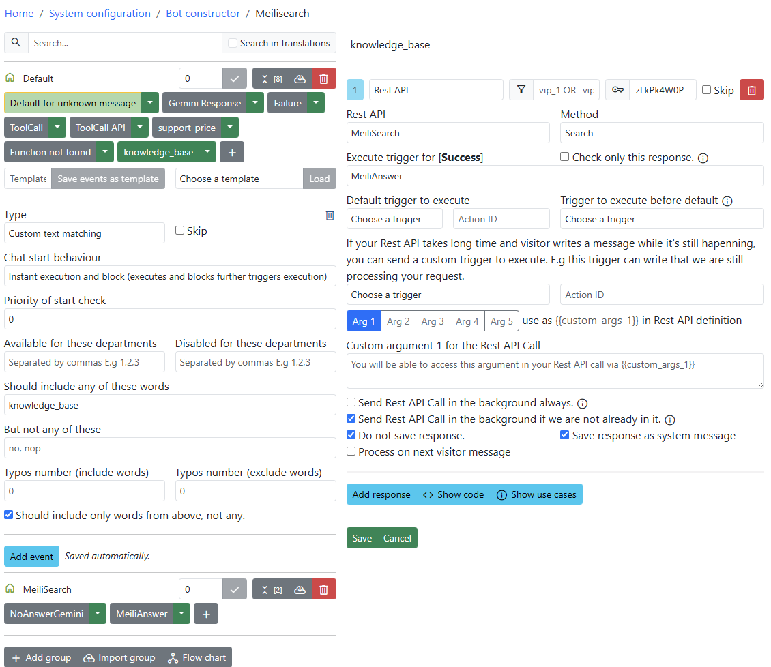Show info for background always option

(x=582, y=404)
